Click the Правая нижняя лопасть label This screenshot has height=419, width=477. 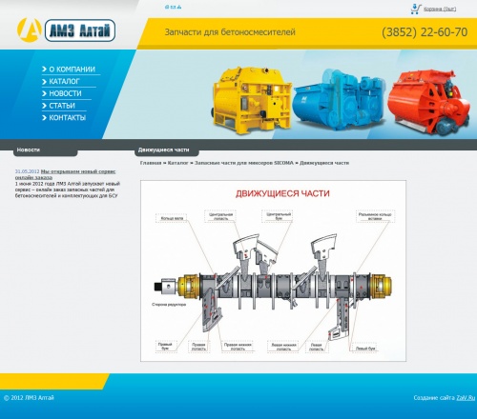tap(238, 347)
